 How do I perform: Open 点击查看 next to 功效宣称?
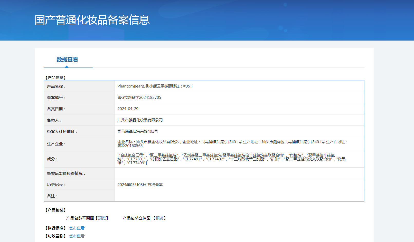77,236
